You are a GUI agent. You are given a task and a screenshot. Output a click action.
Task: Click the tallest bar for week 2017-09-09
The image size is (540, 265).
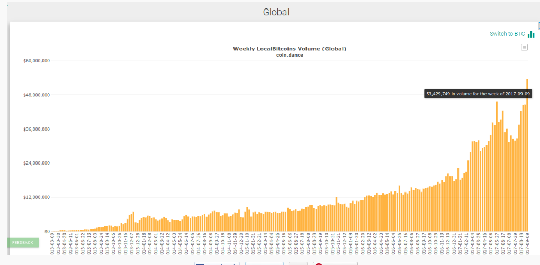click(527, 159)
